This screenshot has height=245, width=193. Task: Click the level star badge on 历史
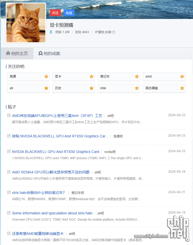point(92,88)
